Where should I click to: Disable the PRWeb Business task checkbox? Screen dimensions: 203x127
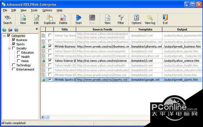[50, 46]
